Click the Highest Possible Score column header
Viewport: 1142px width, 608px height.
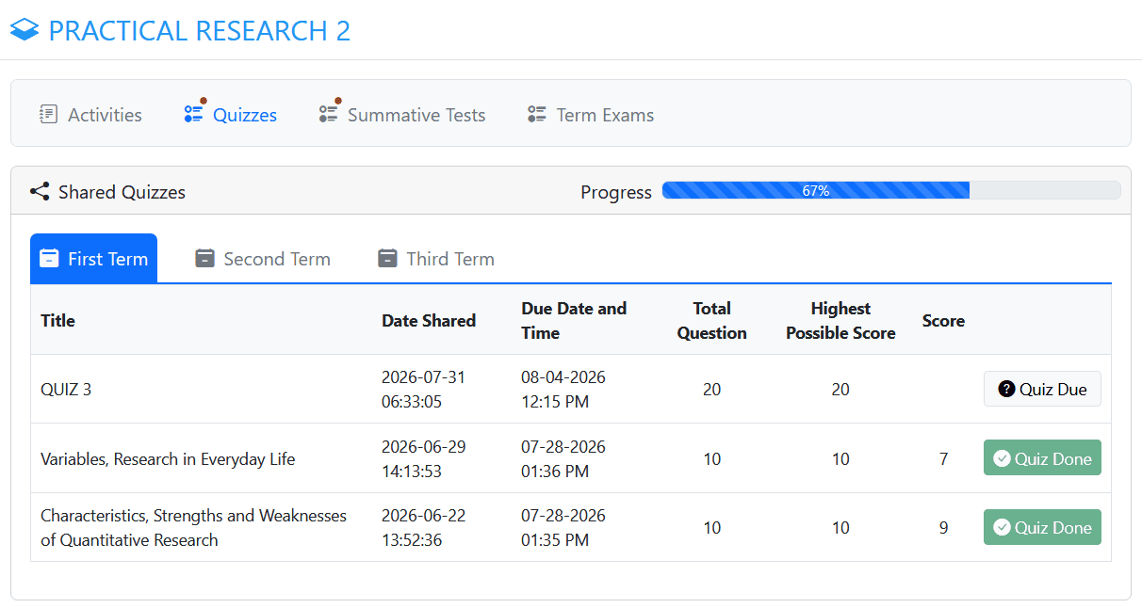coord(840,321)
